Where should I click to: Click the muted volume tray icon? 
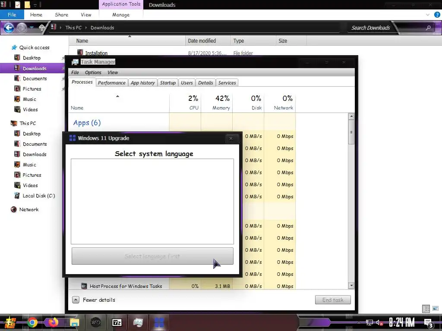click(379, 322)
